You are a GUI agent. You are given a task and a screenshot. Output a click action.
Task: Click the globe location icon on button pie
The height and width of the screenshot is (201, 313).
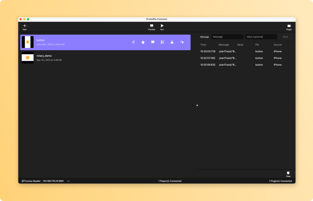coord(182,42)
